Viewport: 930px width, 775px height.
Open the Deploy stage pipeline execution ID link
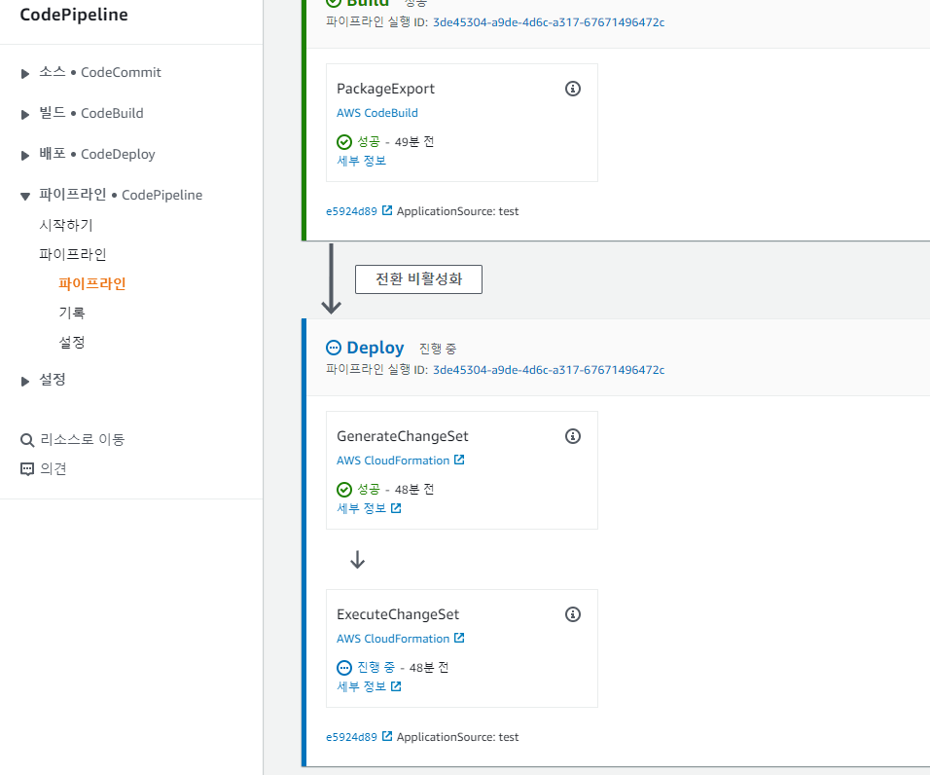click(x=549, y=369)
